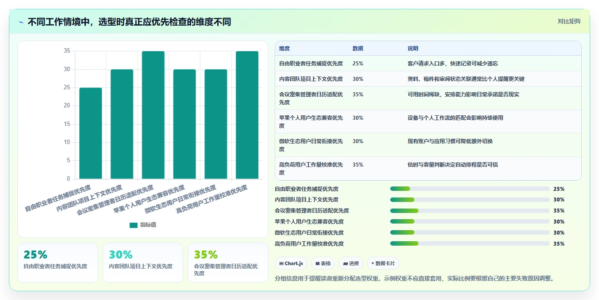The width and height of the screenshot is (599, 300).
Task: Open the 35% 会议密集管理者日历适配优先度 data card
Action: pos(228,262)
